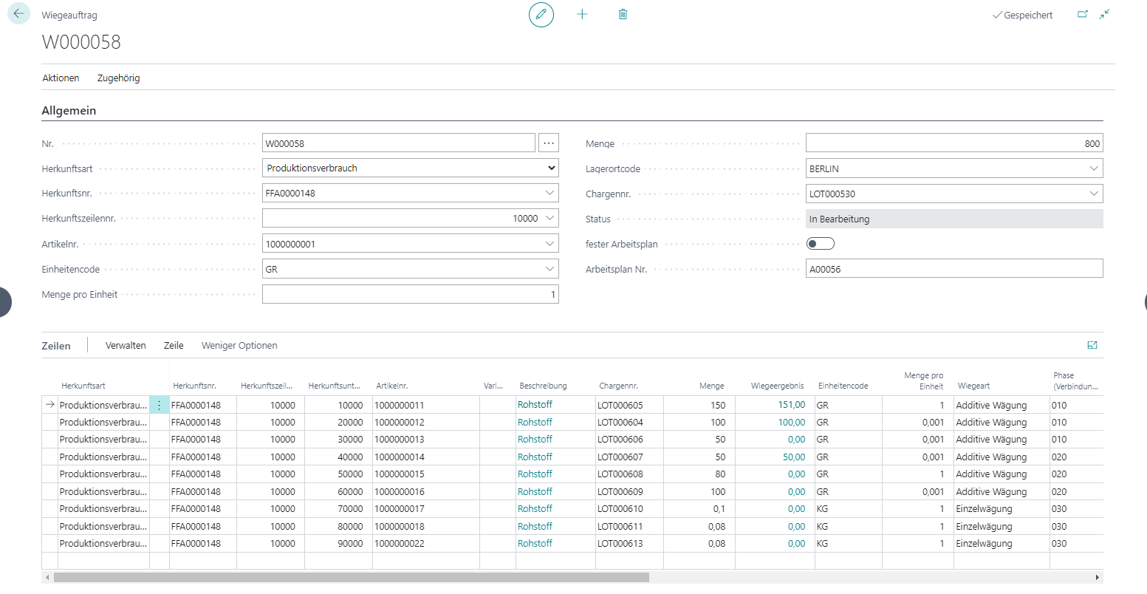Open Verwalten menu in Zeilen
This screenshot has height=594, width=1147.
pyautogui.click(x=126, y=345)
